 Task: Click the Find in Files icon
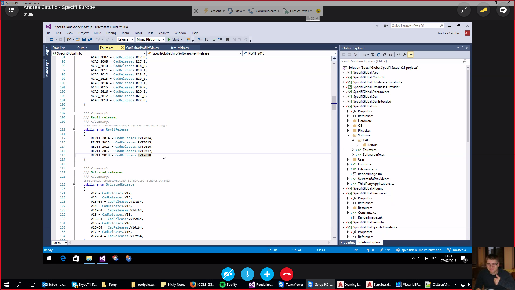pyautogui.click(x=188, y=39)
